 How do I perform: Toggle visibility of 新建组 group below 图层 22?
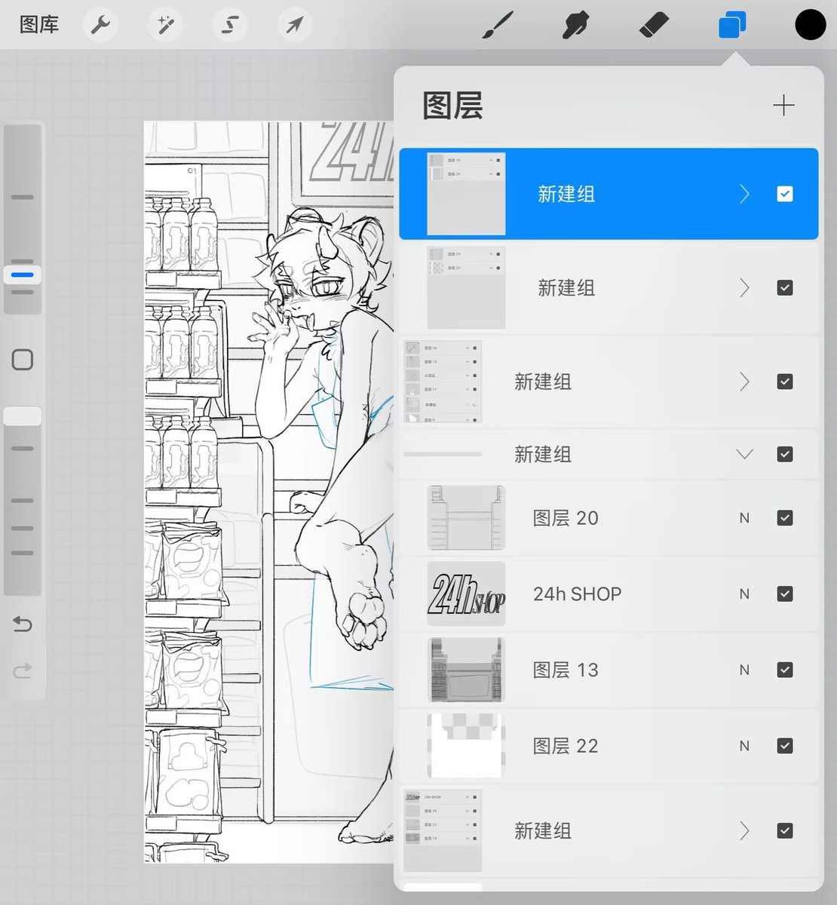(785, 830)
